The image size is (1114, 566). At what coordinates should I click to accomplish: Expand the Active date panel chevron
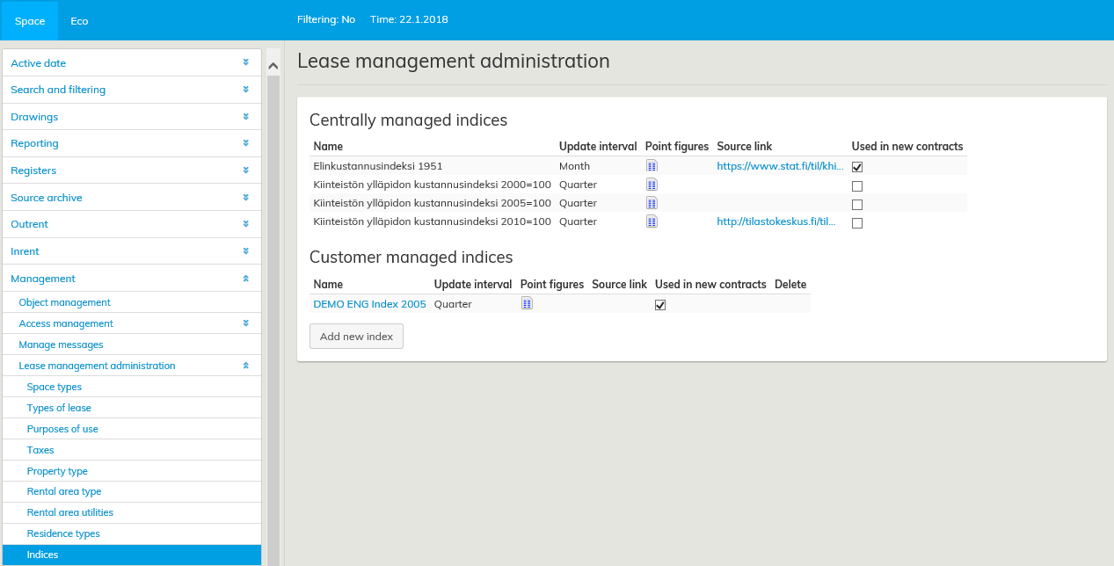246,62
